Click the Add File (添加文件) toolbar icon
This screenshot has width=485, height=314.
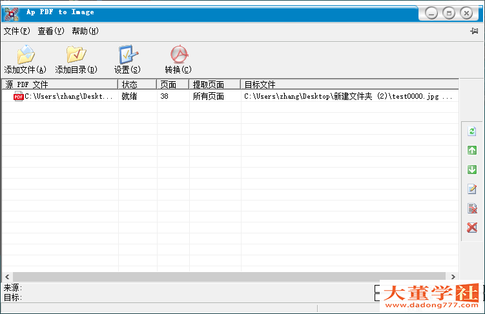point(25,55)
